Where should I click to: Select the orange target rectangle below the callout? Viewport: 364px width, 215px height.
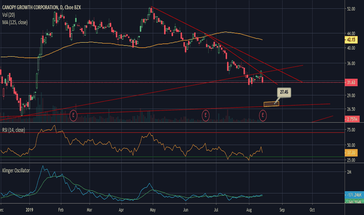pos(271,104)
